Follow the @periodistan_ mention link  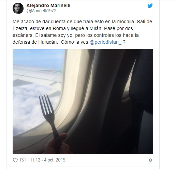pyautogui.click(x=105, y=42)
